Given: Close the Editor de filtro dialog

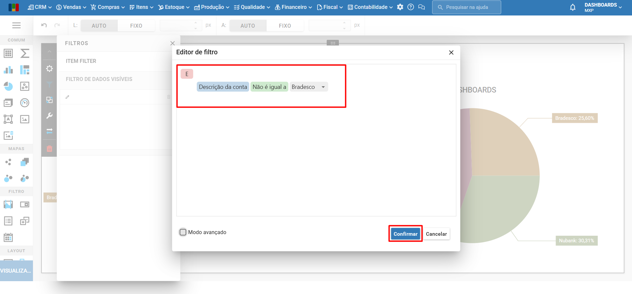Looking at the screenshot, I should click(x=451, y=52).
